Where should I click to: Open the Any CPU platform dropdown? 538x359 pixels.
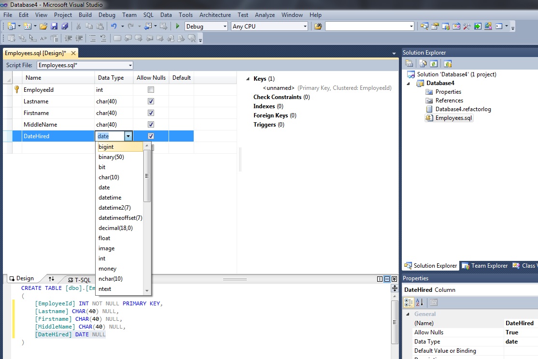click(305, 27)
